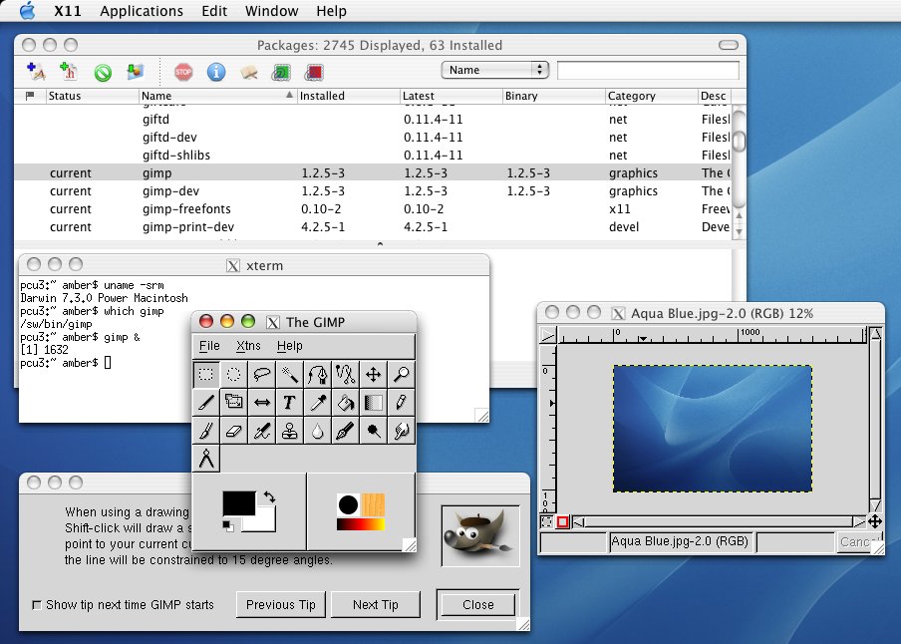Pick the Fuzzy select magic wand tool
901x644 pixels.
click(290, 374)
